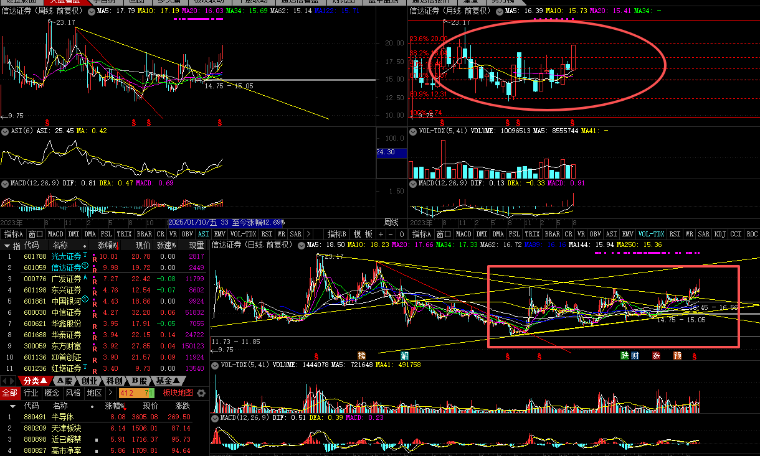Switch to the 基金 market tab
The image size is (760, 456).
click(x=169, y=381)
